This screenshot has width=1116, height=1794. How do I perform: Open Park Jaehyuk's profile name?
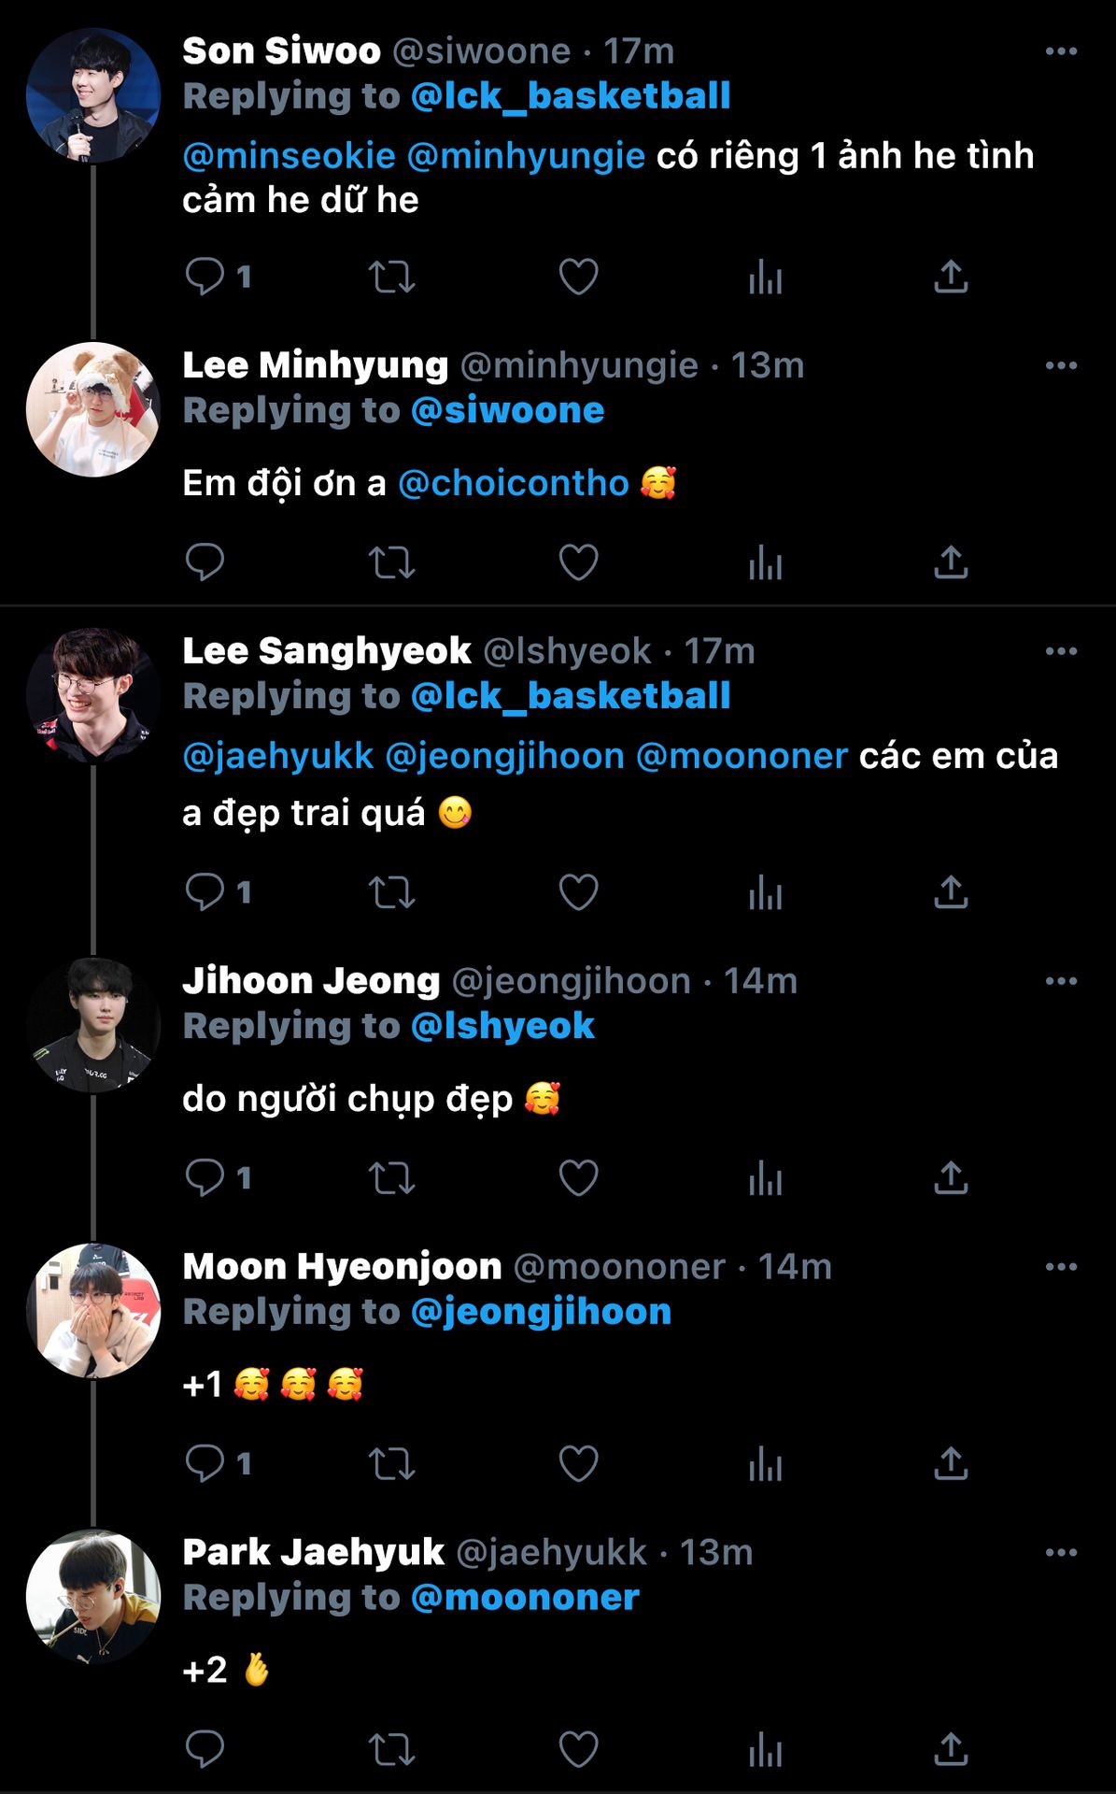(313, 1553)
